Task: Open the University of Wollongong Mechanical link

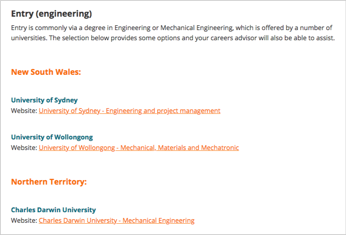Action: point(139,148)
